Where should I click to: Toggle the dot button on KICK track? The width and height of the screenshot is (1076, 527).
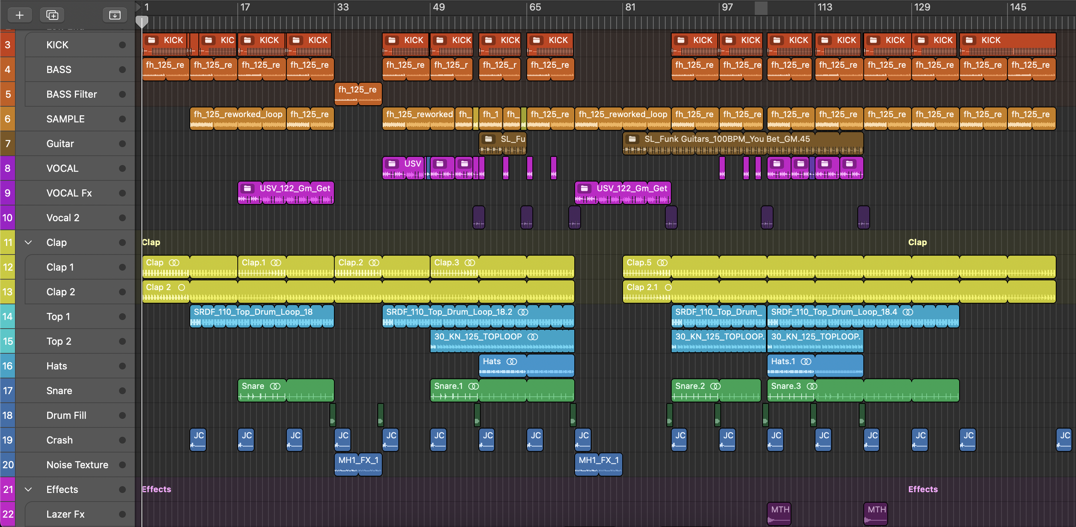[122, 45]
